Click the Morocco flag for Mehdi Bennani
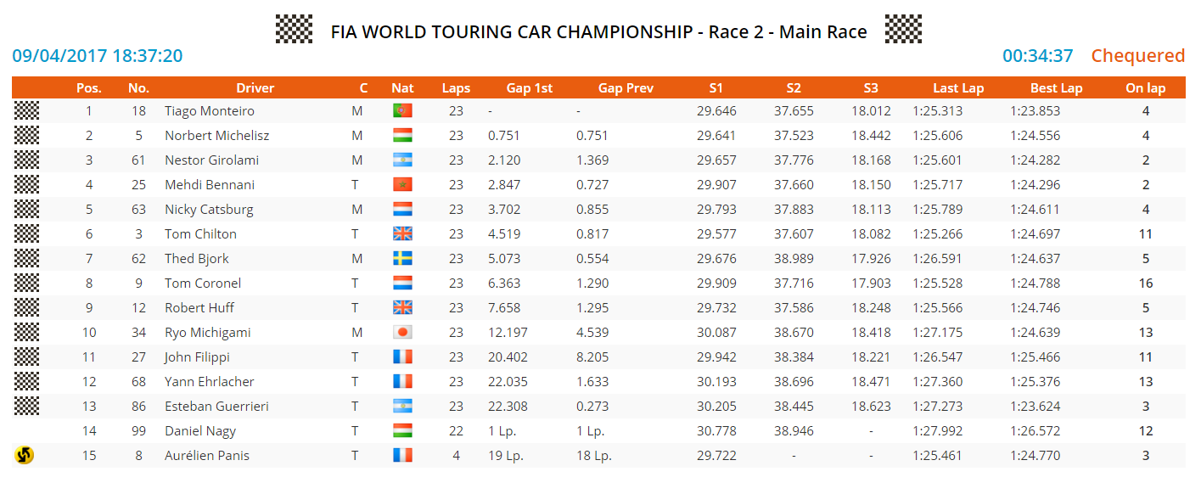The image size is (1201, 494). point(402,185)
